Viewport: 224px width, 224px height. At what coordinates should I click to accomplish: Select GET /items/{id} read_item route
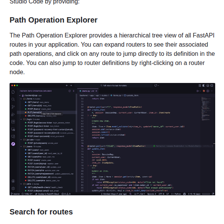point(47,106)
